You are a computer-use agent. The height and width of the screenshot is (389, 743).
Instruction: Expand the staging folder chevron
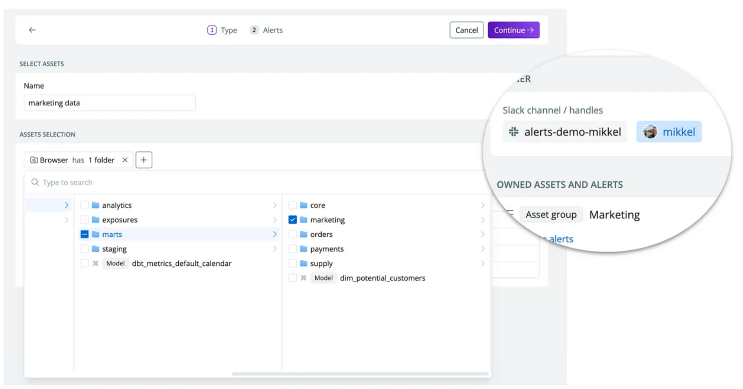(x=274, y=249)
